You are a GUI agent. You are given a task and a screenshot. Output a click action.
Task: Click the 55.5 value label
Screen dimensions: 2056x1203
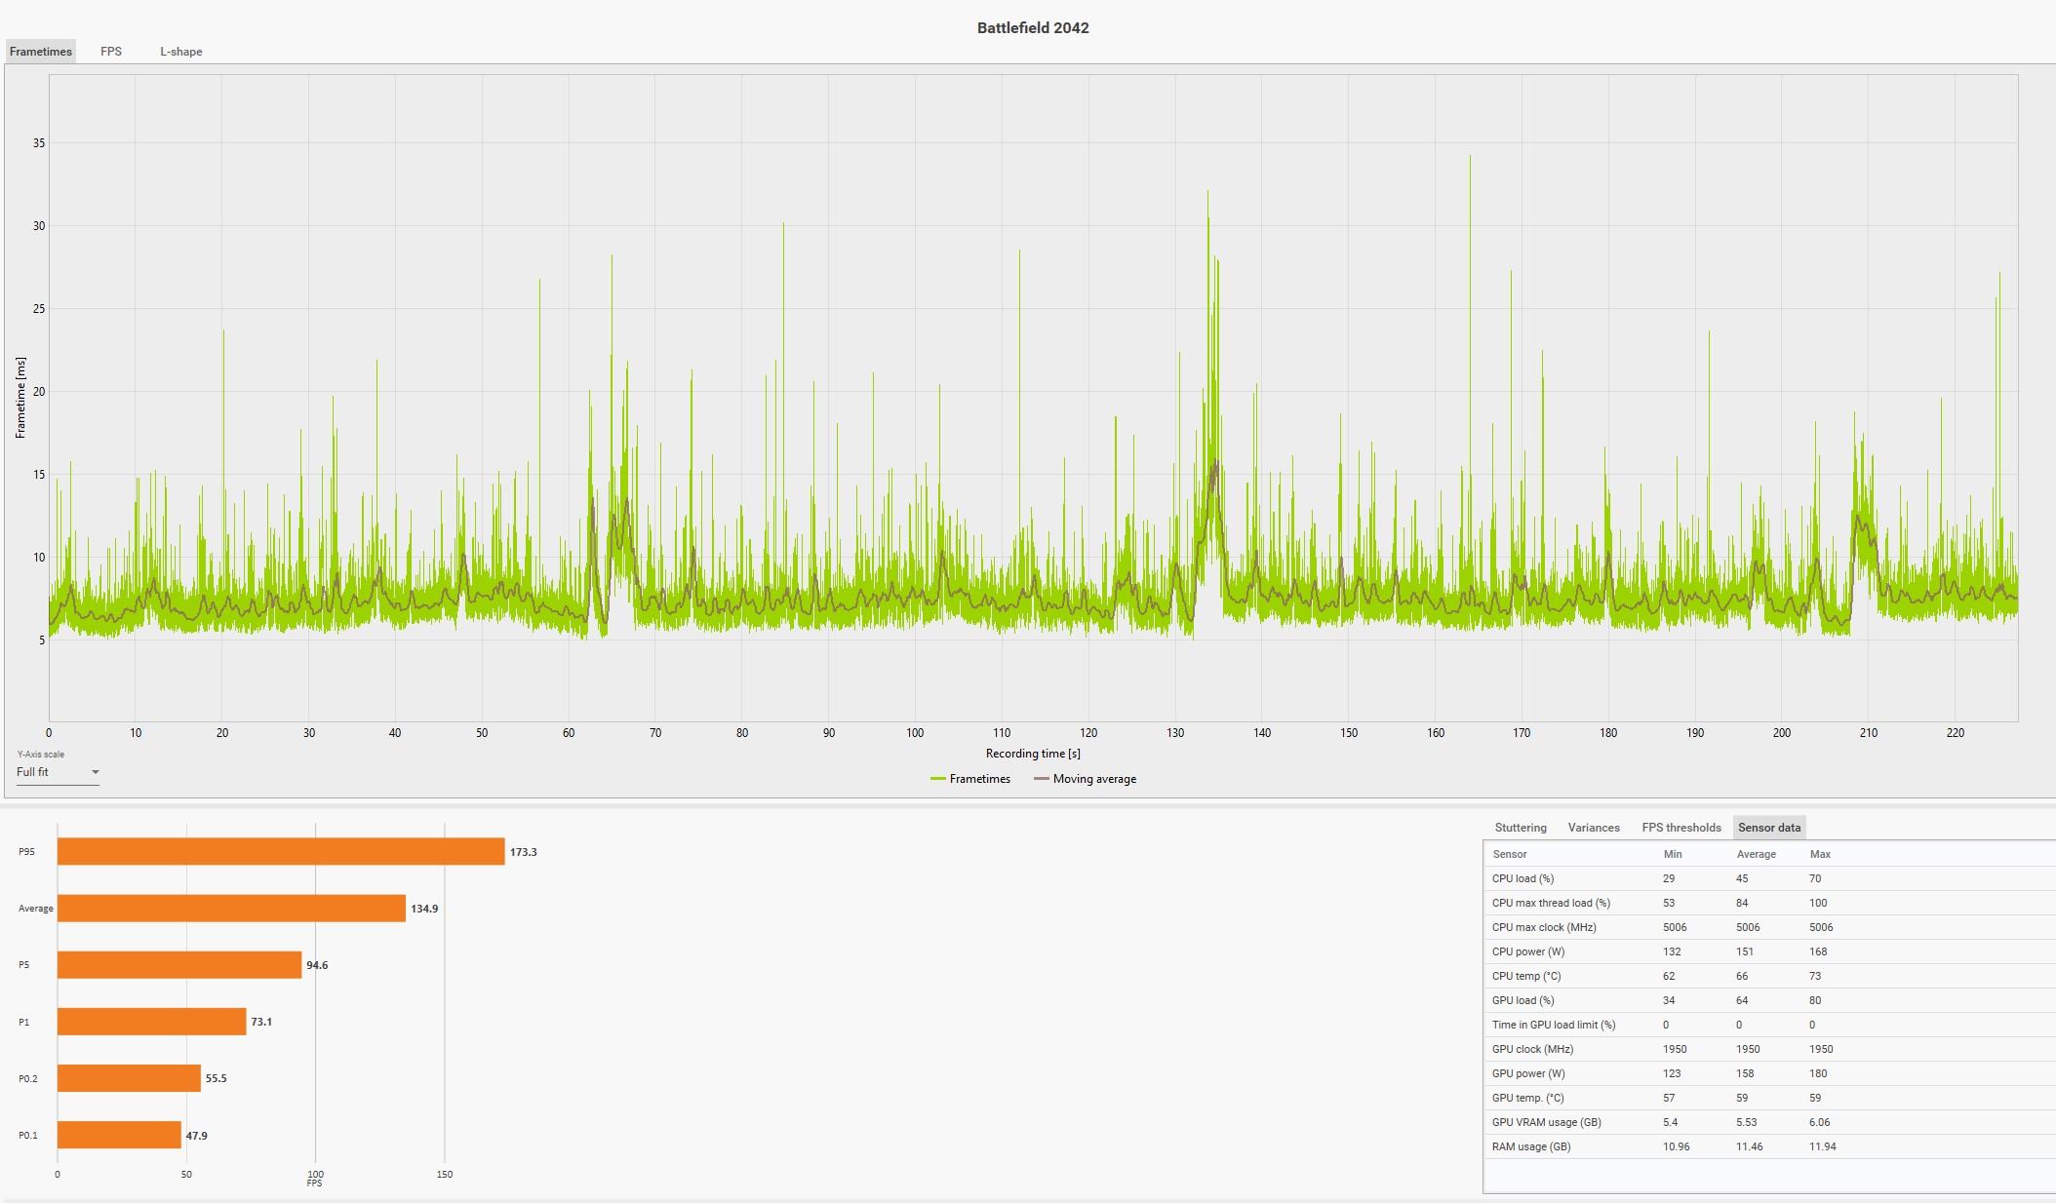coord(216,1078)
